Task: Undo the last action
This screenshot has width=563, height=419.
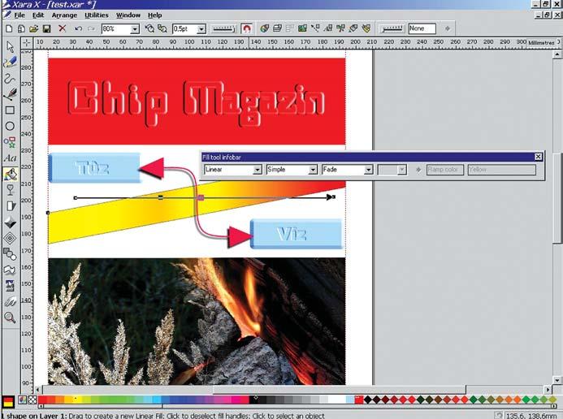Action: [78, 28]
